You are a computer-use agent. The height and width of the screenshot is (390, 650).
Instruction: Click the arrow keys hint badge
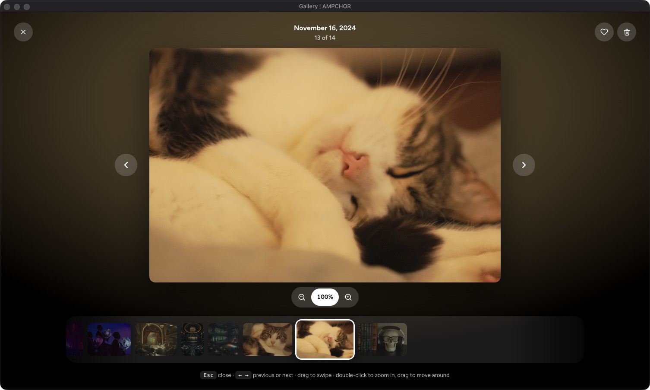243,375
